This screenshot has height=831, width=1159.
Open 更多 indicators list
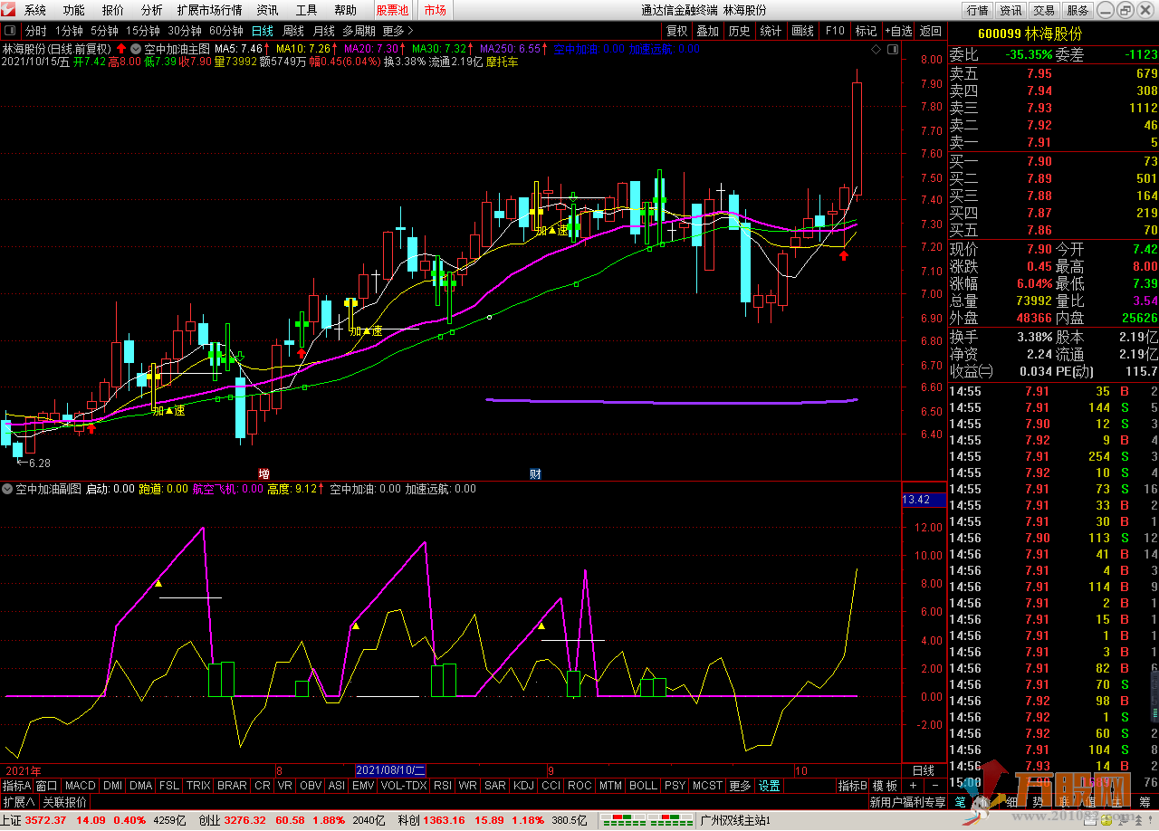[x=740, y=786]
